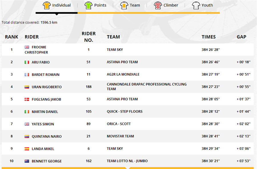Open rider FUGLSANG JAKOB
This screenshot has width=257, height=169.
tap(46, 99)
